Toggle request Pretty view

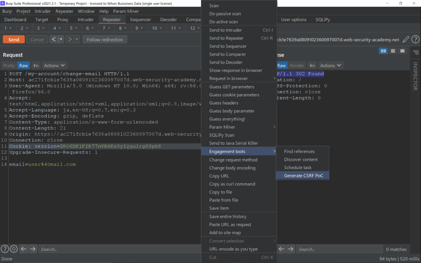click(9, 66)
